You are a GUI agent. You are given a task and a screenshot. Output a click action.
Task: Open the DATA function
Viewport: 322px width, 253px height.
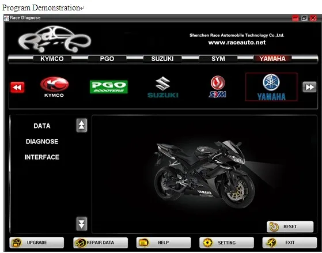tap(42, 126)
